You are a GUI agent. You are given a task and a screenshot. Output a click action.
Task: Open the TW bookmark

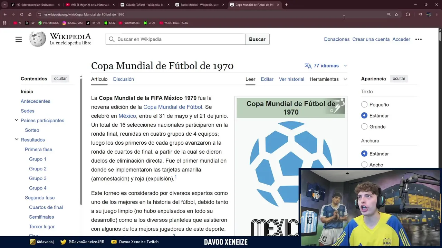(x=30, y=23)
